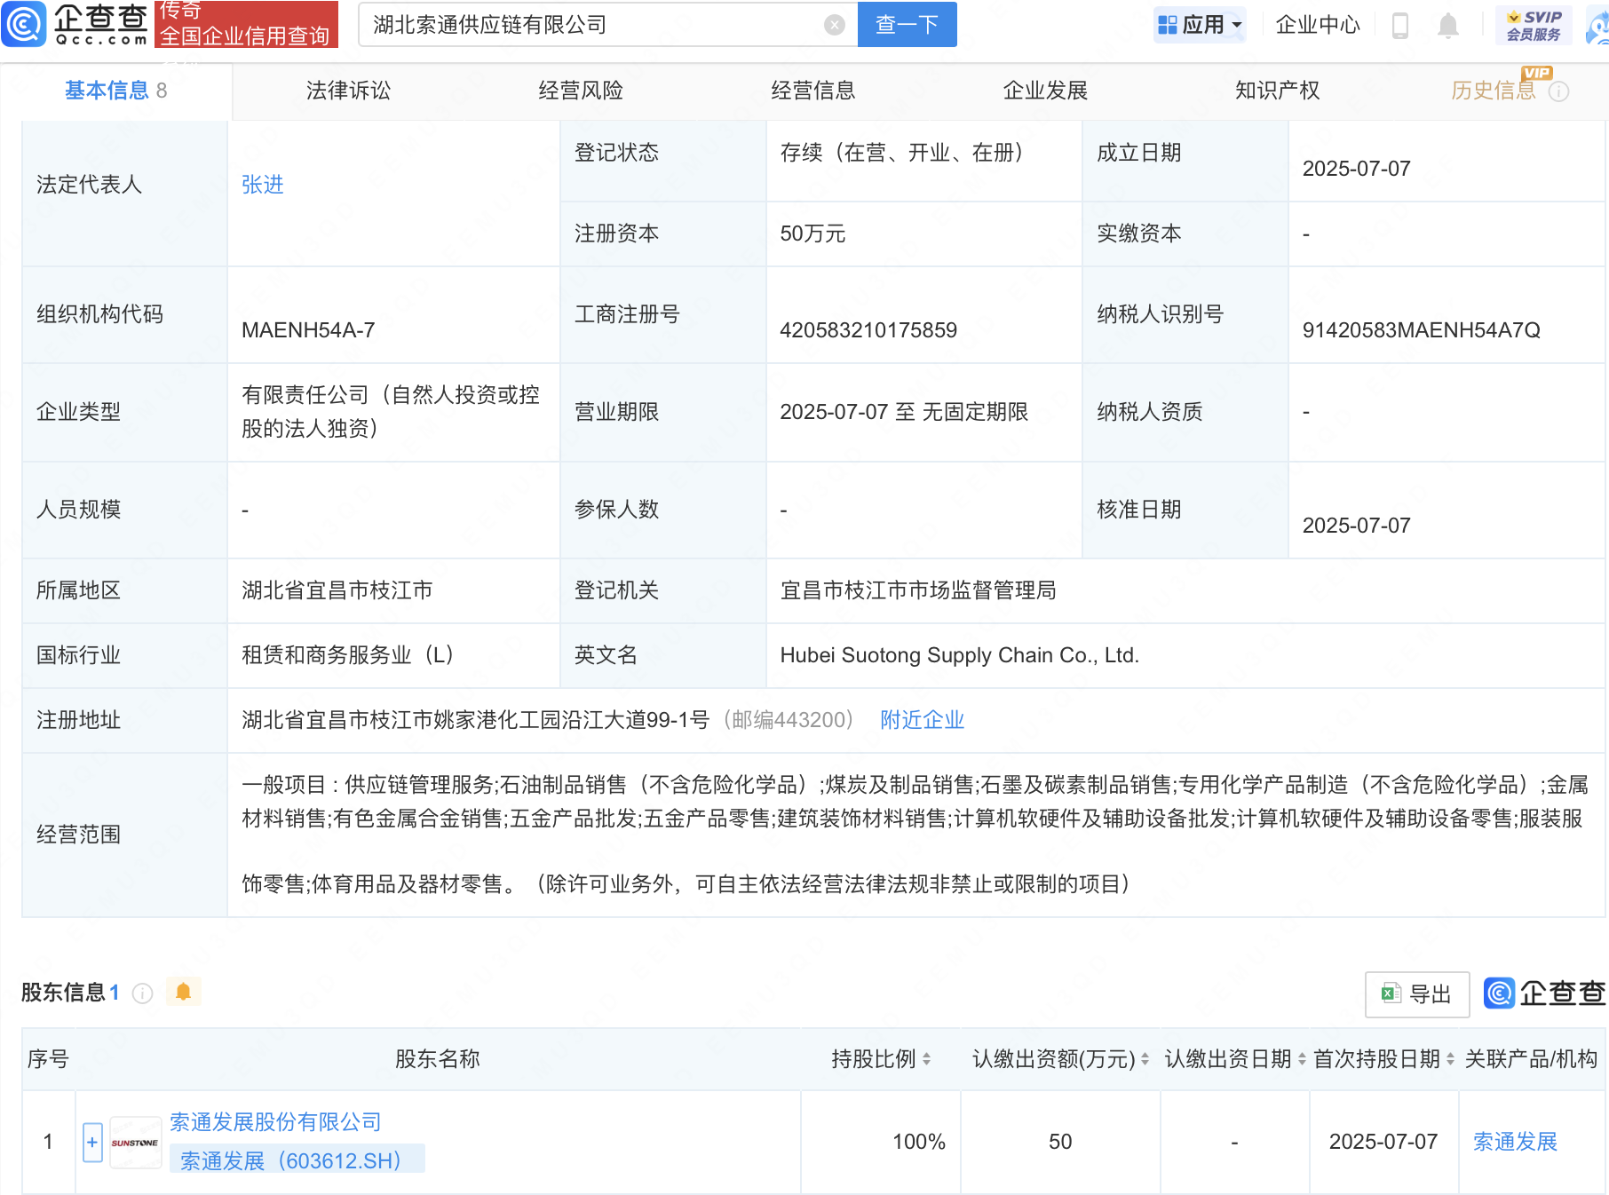Click the Qcc.com logo icon

[24, 24]
